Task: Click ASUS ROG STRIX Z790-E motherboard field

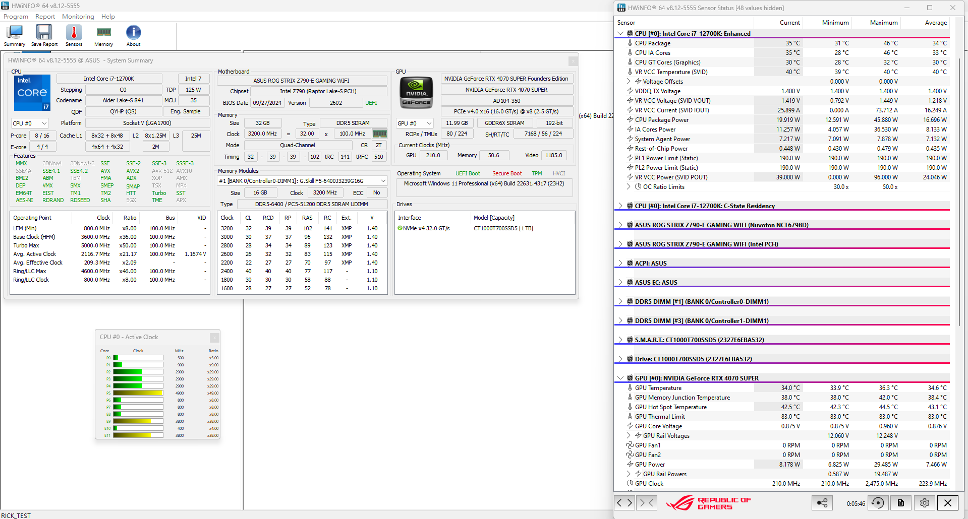Action: coord(302,81)
